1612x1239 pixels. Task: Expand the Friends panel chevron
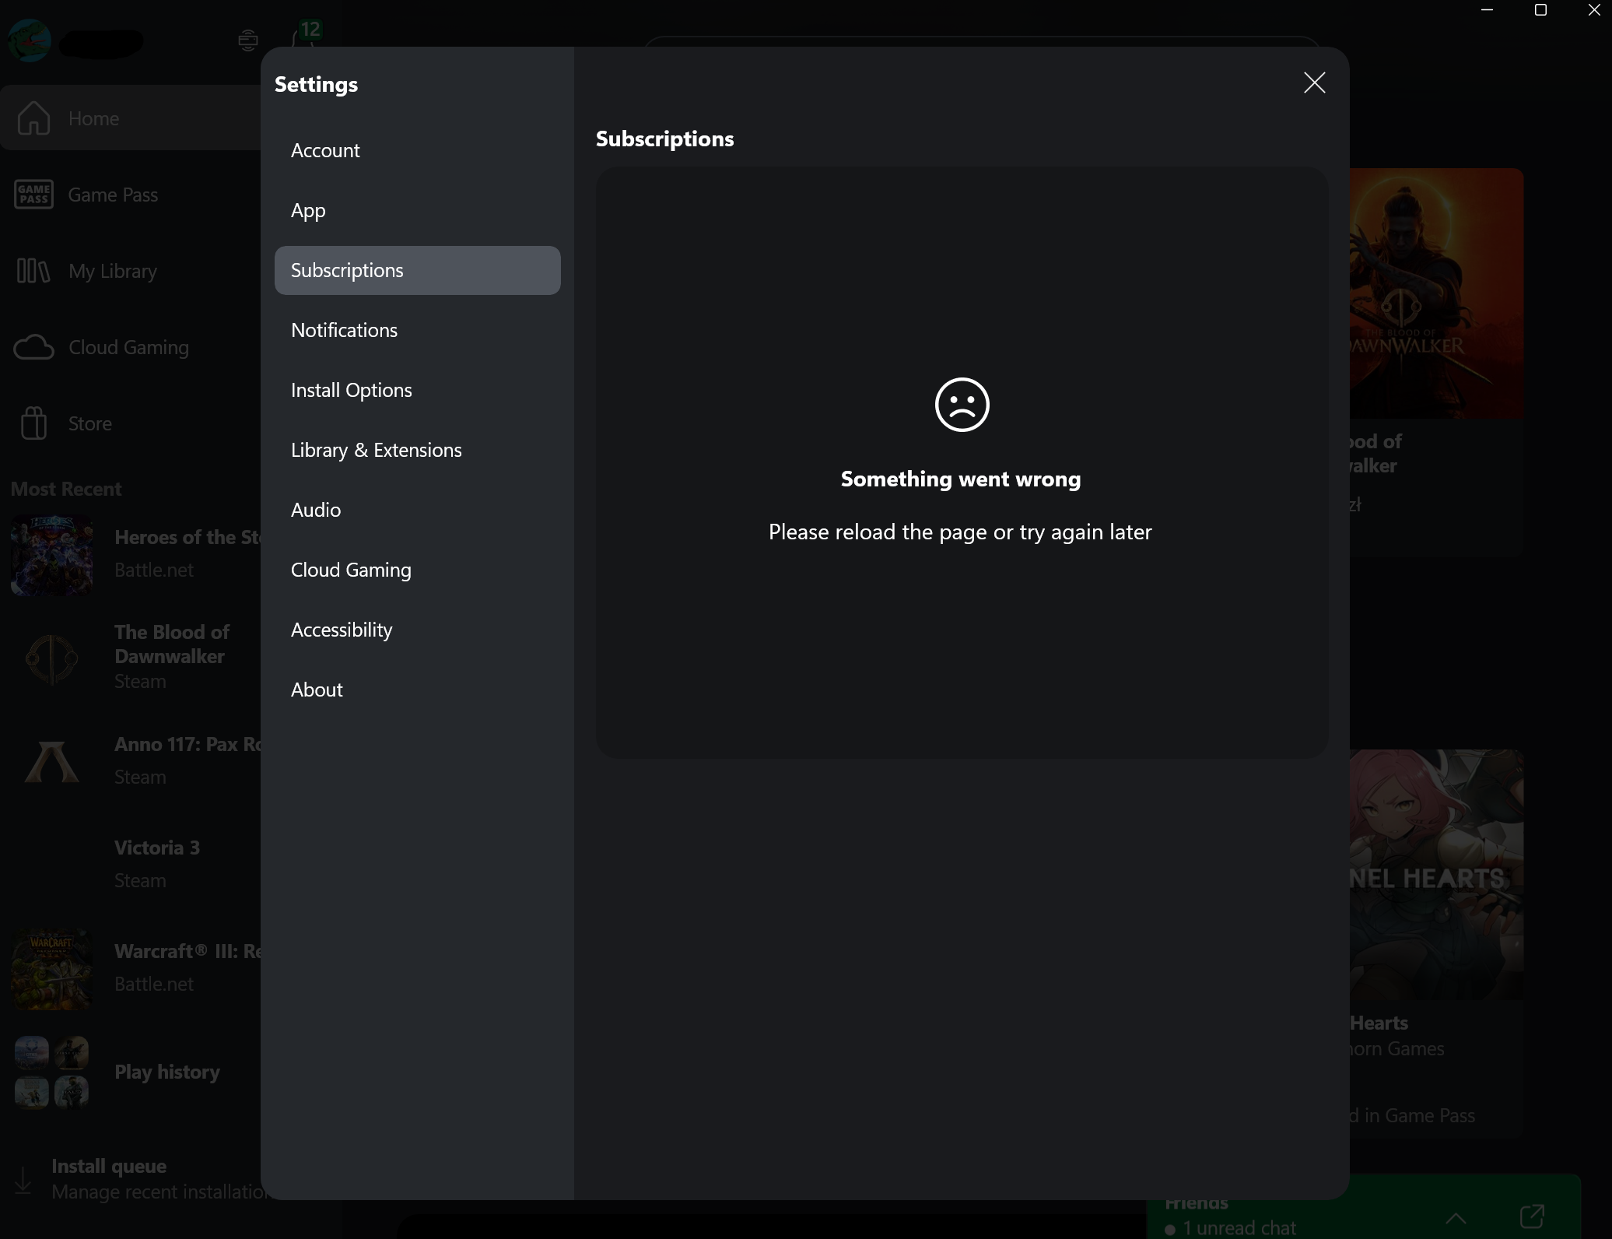pyautogui.click(x=1456, y=1217)
